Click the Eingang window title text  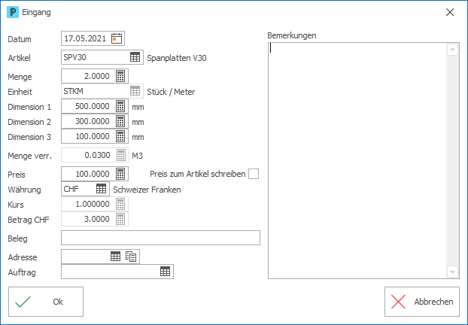click(36, 12)
